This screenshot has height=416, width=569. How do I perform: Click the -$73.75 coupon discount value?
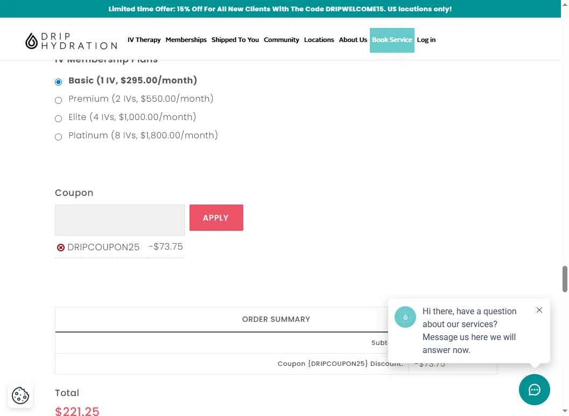(165, 246)
